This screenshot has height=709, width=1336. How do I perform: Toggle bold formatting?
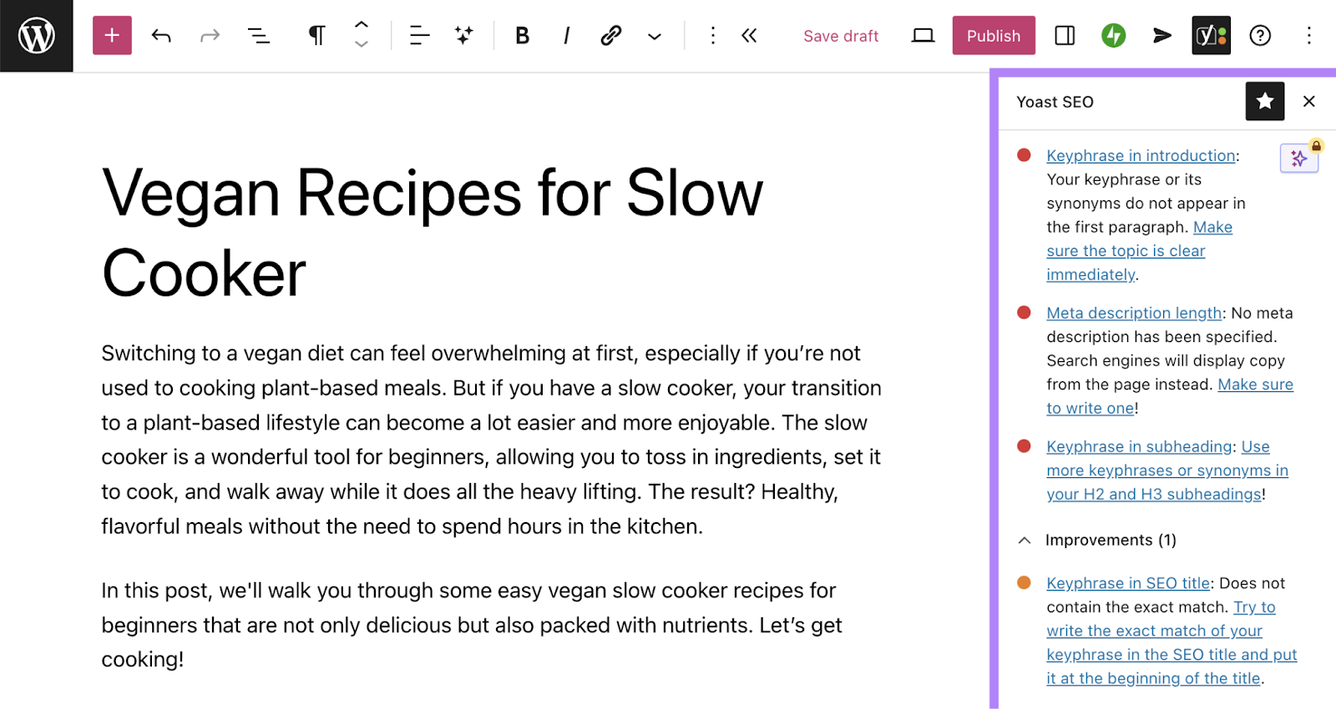(x=522, y=36)
